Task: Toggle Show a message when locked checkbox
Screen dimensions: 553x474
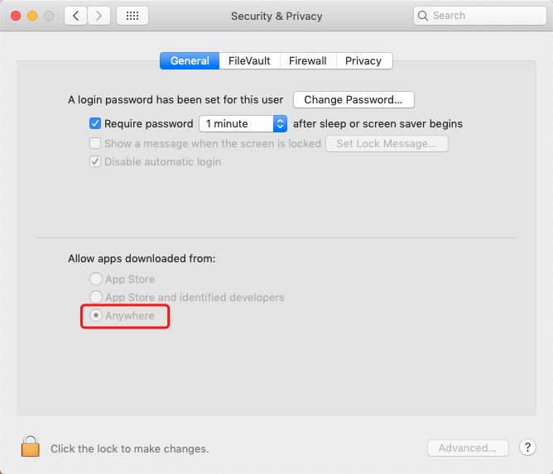Action: (x=95, y=143)
